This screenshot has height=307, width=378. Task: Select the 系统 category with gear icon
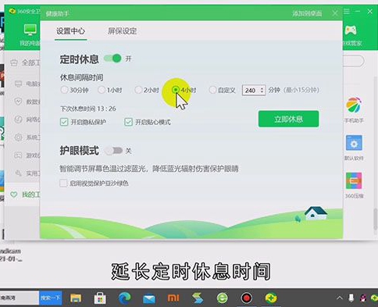(x=27, y=137)
